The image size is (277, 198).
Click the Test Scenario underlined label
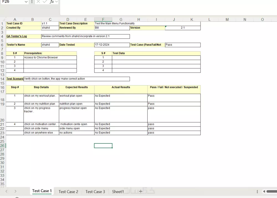[x=15, y=79]
